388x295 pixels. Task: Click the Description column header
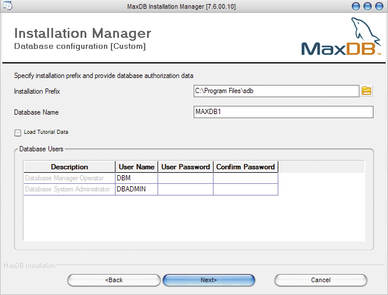coord(69,167)
